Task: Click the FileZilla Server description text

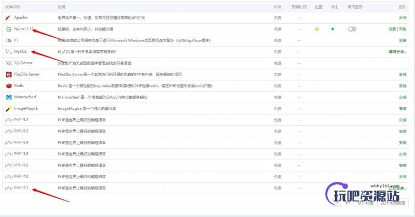Action: (x=120, y=75)
